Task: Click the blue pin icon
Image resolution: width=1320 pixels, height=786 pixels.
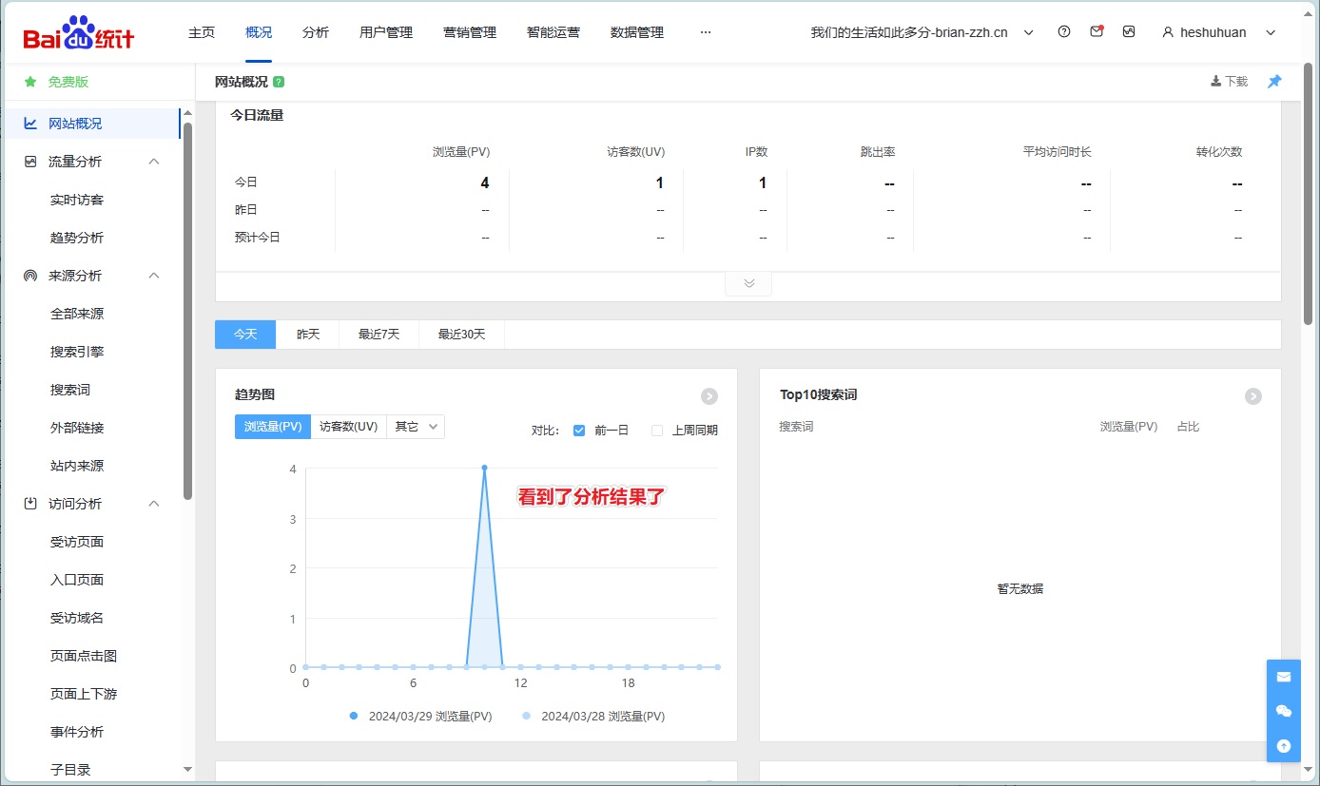Action: [1274, 82]
